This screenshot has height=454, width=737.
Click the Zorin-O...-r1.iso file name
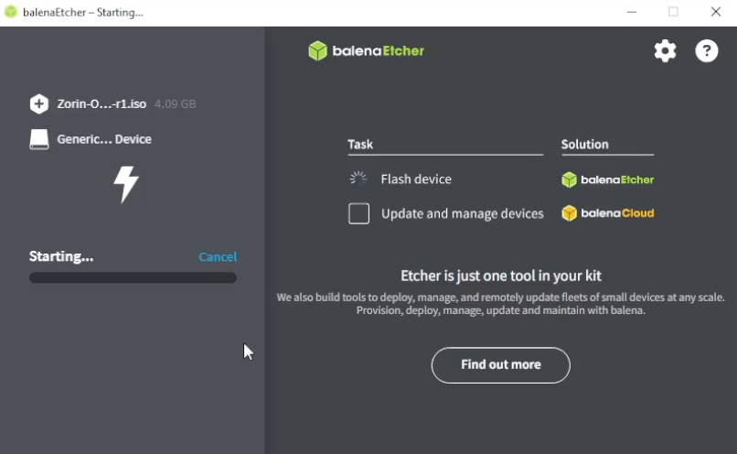pyautogui.click(x=101, y=104)
